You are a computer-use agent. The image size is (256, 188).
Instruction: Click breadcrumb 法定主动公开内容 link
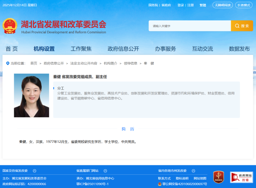coord(84,63)
